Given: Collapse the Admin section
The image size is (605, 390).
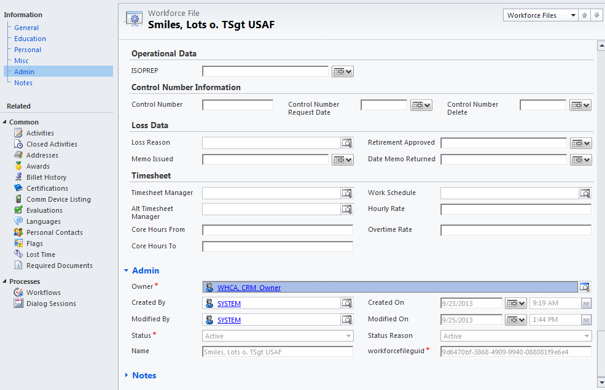Looking at the screenshot, I should 127,270.
